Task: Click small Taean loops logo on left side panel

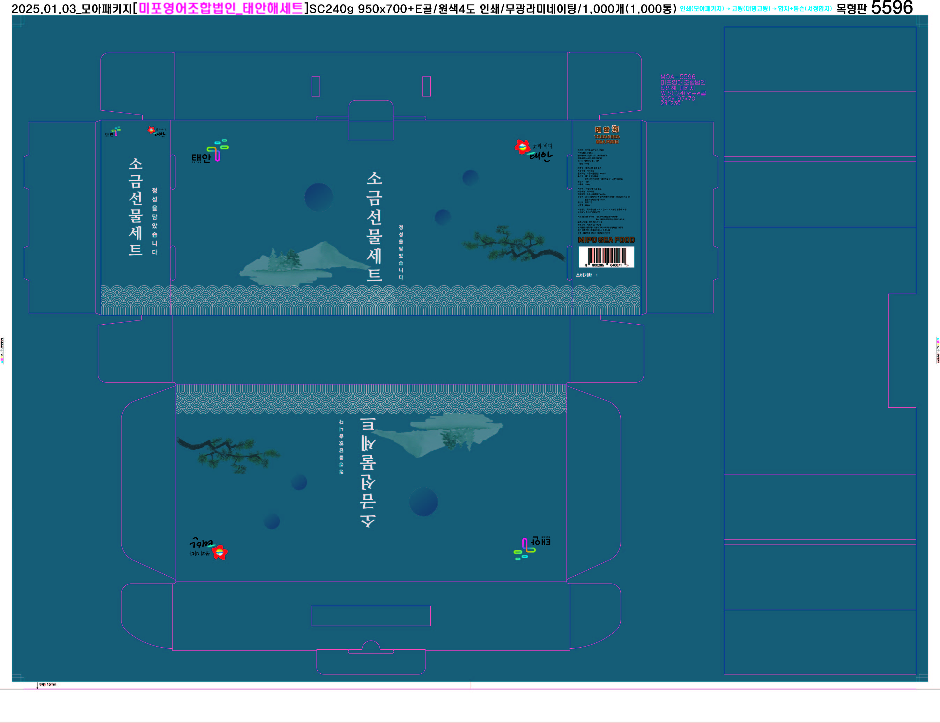Action: pyautogui.click(x=113, y=132)
